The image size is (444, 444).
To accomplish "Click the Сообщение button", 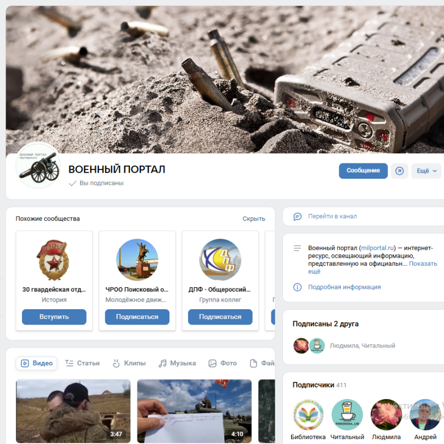I will click(363, 170).
